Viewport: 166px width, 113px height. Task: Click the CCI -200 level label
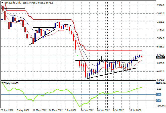point(159,100)
